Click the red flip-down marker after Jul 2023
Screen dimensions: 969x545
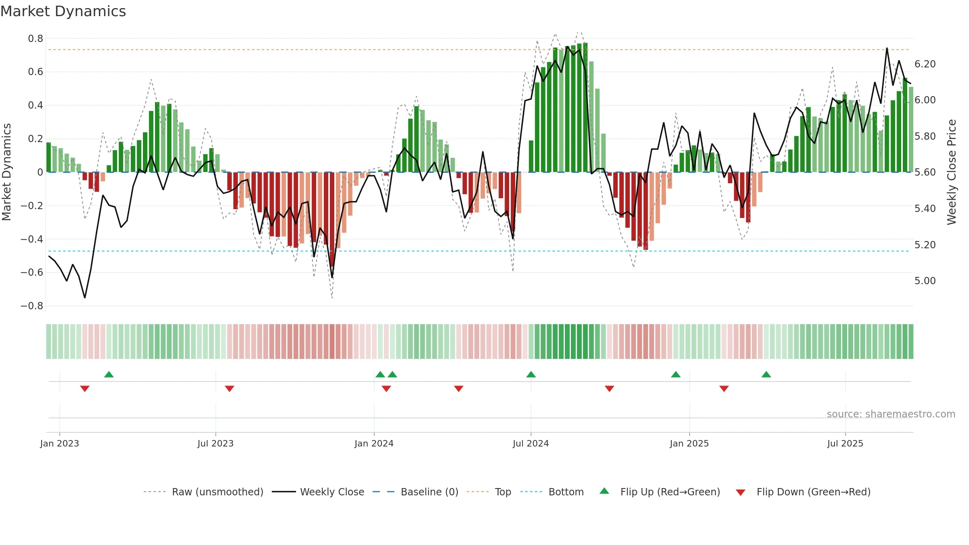pos(229,388)
